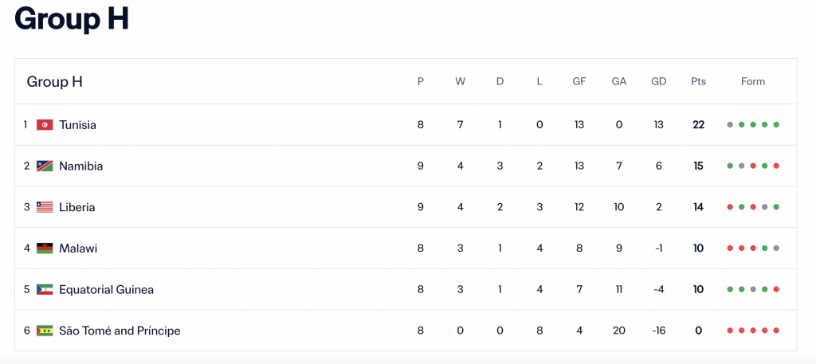Click the Namibia flag icon
The width and height of the screenshot is (816, 364).
[x=45, y=166]
